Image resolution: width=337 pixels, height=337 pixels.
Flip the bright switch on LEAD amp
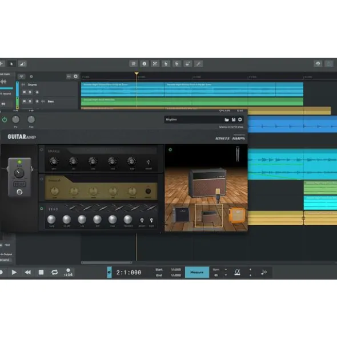pyautogui.click(x=142, y=220)
